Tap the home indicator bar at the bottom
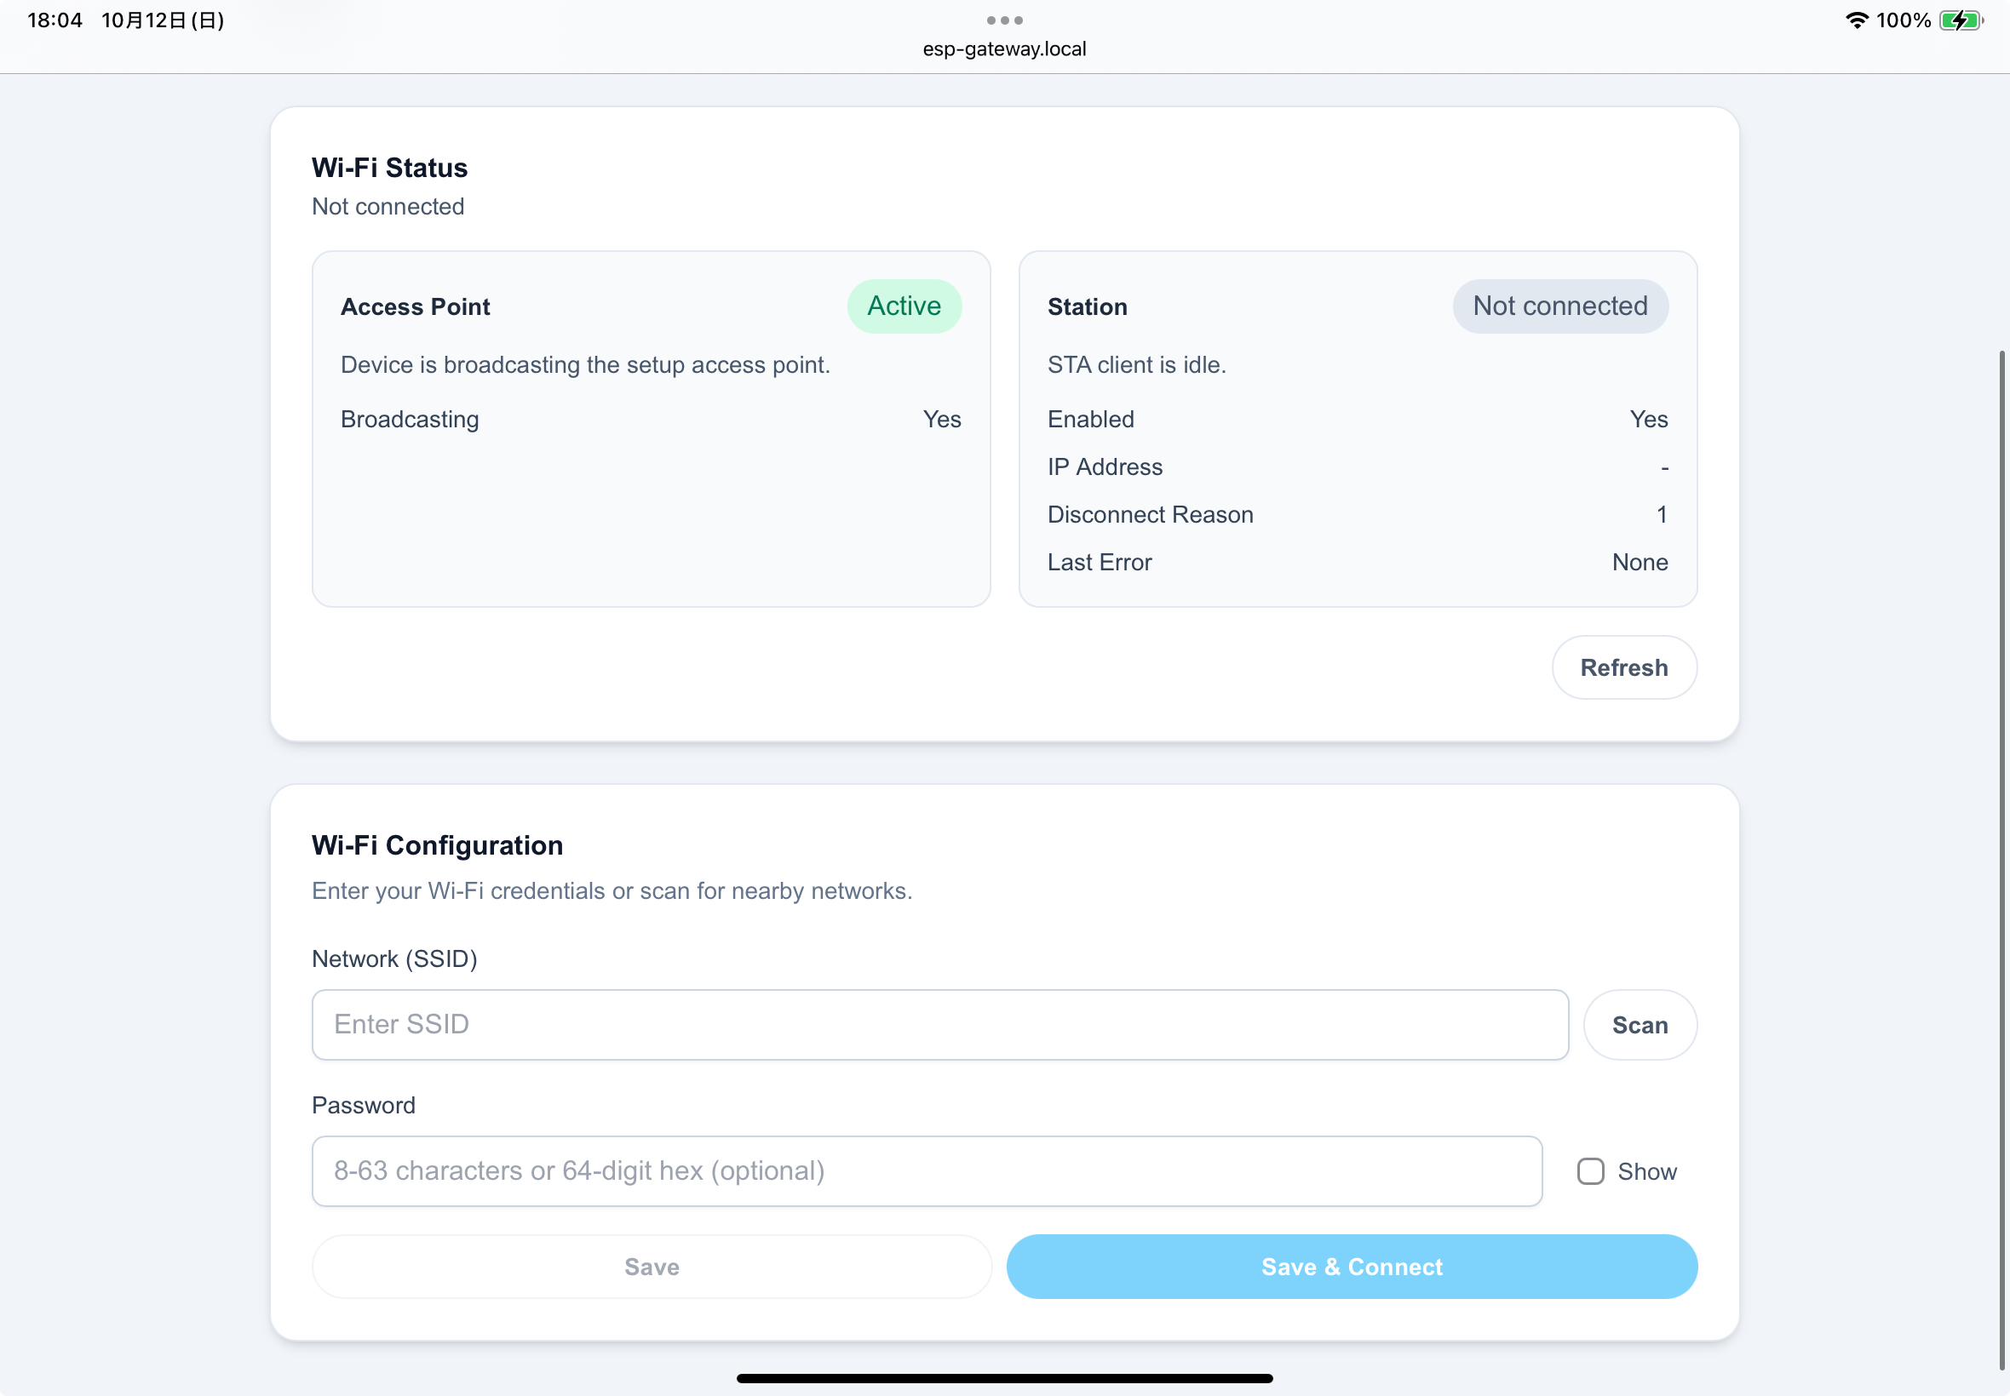 pos(1004,1378)
